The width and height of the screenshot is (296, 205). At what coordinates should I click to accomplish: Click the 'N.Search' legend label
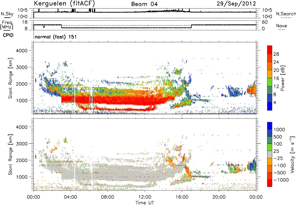pyautogui.click(x=286, y=14)
